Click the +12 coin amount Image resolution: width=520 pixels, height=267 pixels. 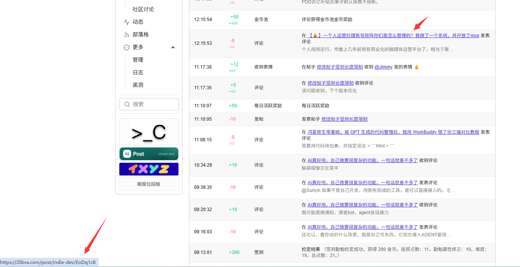click(x=234, y=64)
